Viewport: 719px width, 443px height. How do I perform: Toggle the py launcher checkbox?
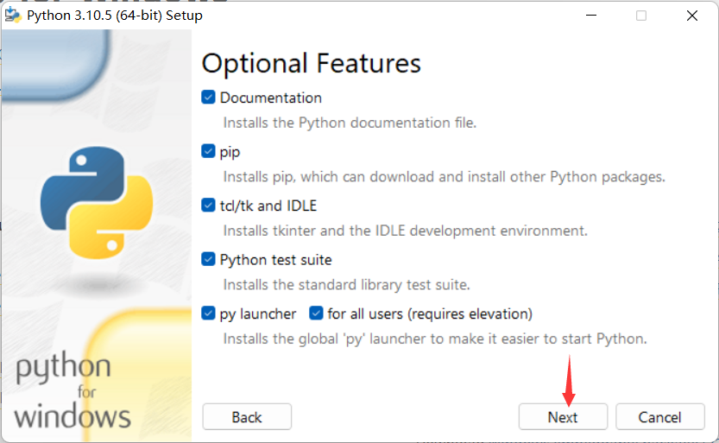[x=208, y=313]
